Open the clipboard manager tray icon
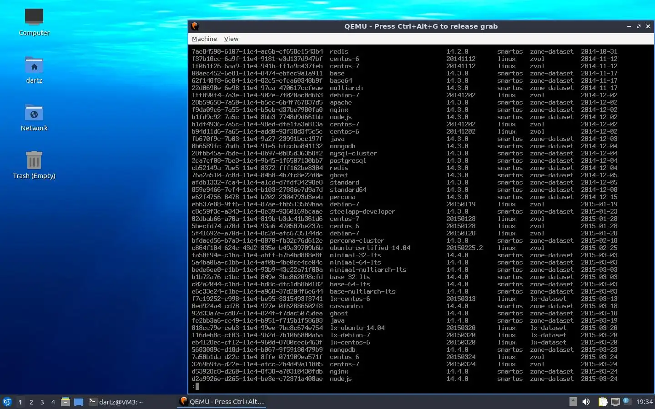Image resolution: width=655 pixels, height=409 pixels. (603, 402)
